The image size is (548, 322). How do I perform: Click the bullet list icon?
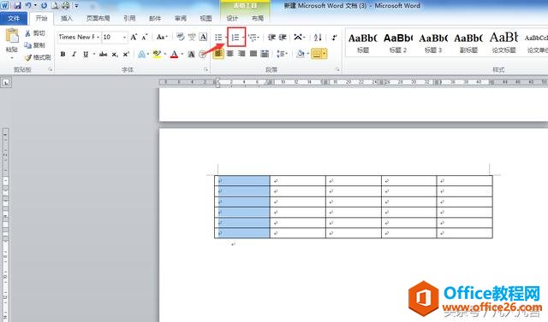point(218,37)
